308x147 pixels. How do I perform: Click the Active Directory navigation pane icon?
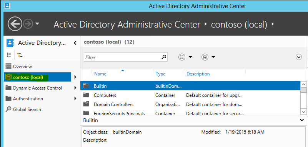10,43
